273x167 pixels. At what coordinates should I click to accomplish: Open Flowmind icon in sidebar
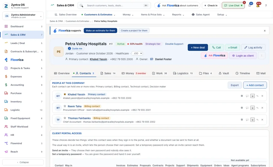pos(6,143)
